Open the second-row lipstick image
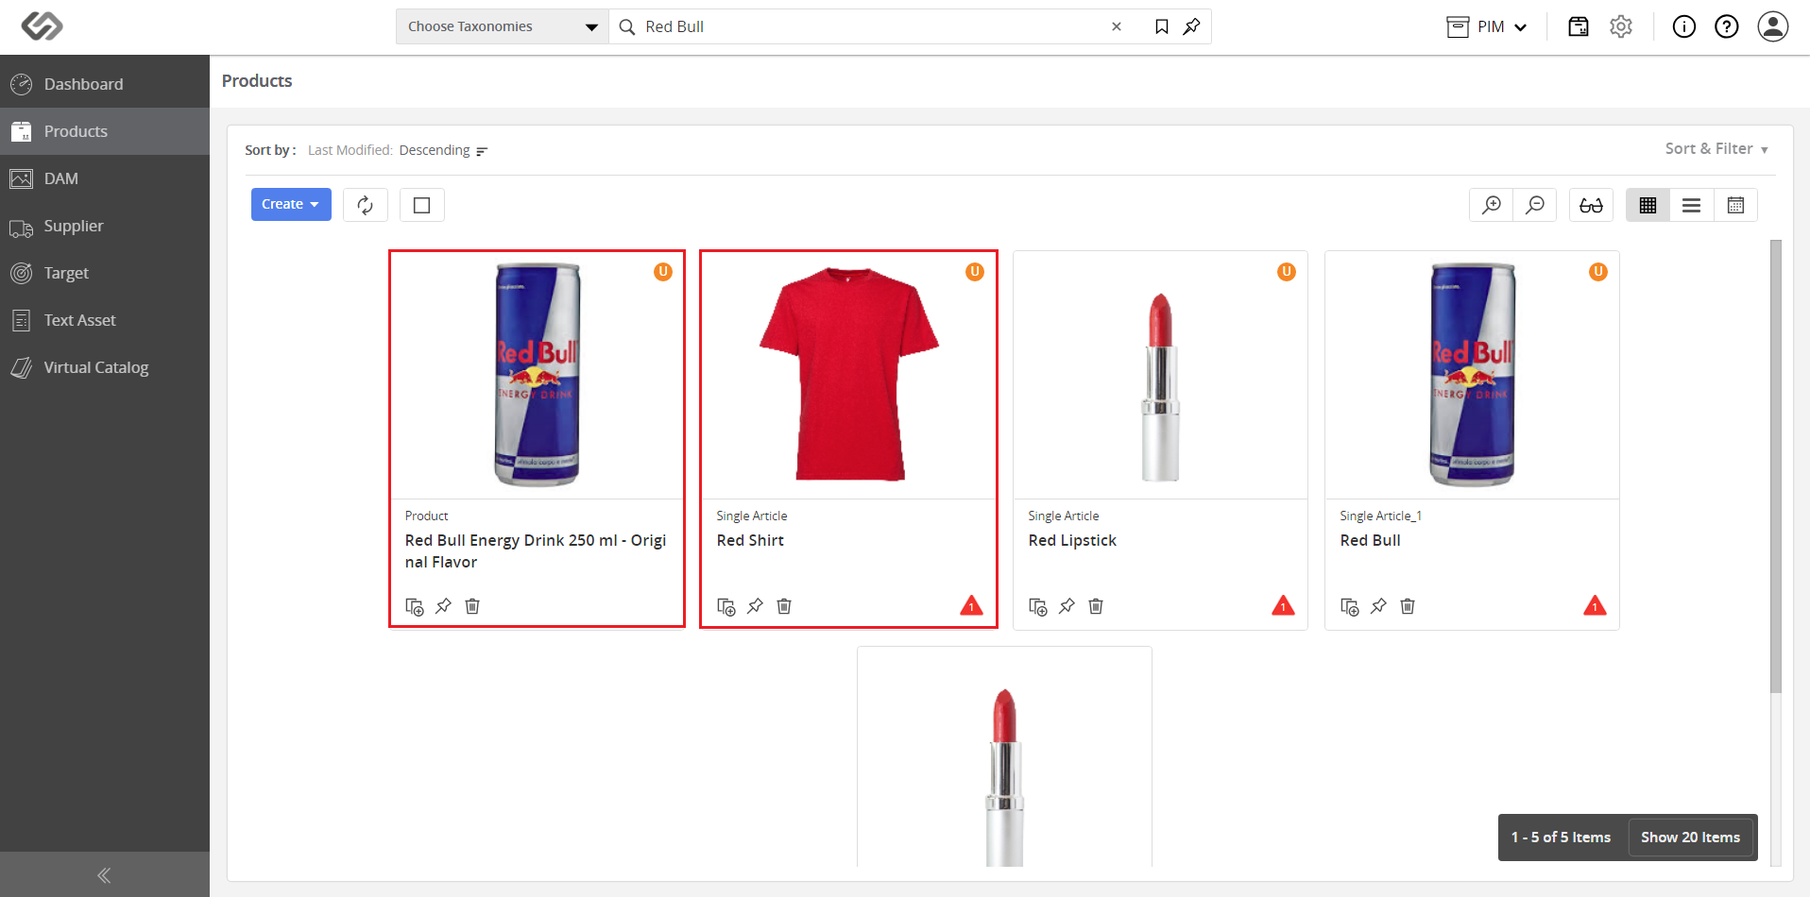 1005,777
